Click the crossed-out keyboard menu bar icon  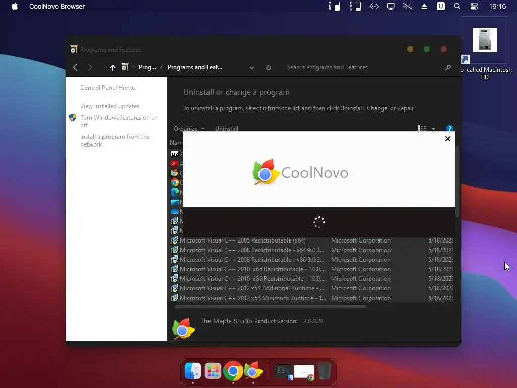pyautogui.click(x=407, y=6)
